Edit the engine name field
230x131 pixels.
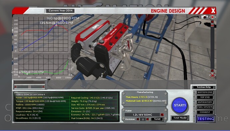(x=142, y=115)
